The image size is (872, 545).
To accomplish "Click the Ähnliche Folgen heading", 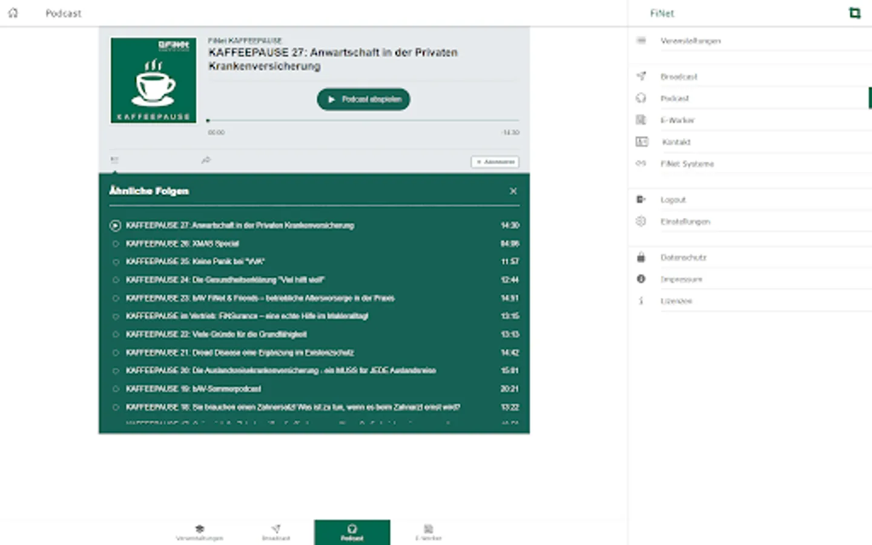I will tap(149, 191).
